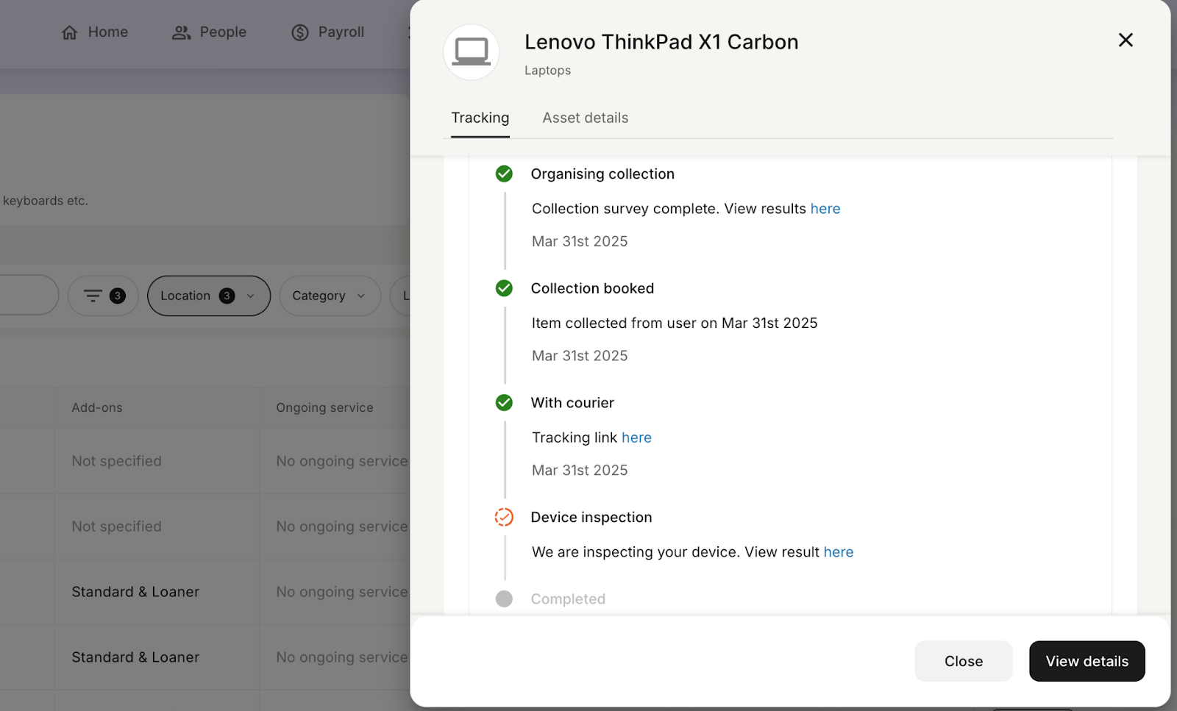1177x711 pixels.
Task: Click the orange in-progress icon for Device inspection
Action: point(504,517)
